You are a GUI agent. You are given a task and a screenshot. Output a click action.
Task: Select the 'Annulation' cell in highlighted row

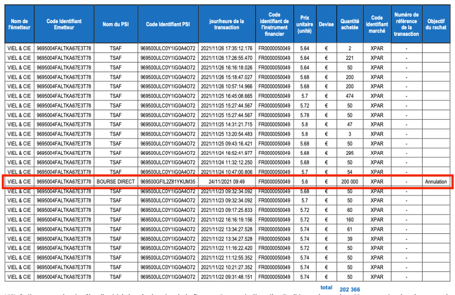click(436, 182)
